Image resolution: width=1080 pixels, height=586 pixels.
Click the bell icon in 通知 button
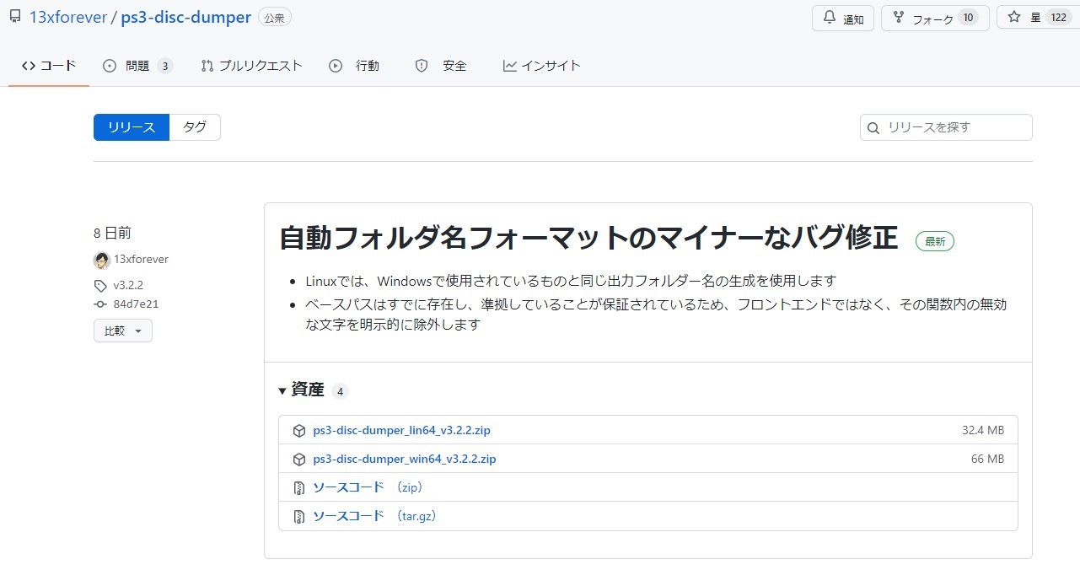[x=829, y=19]
